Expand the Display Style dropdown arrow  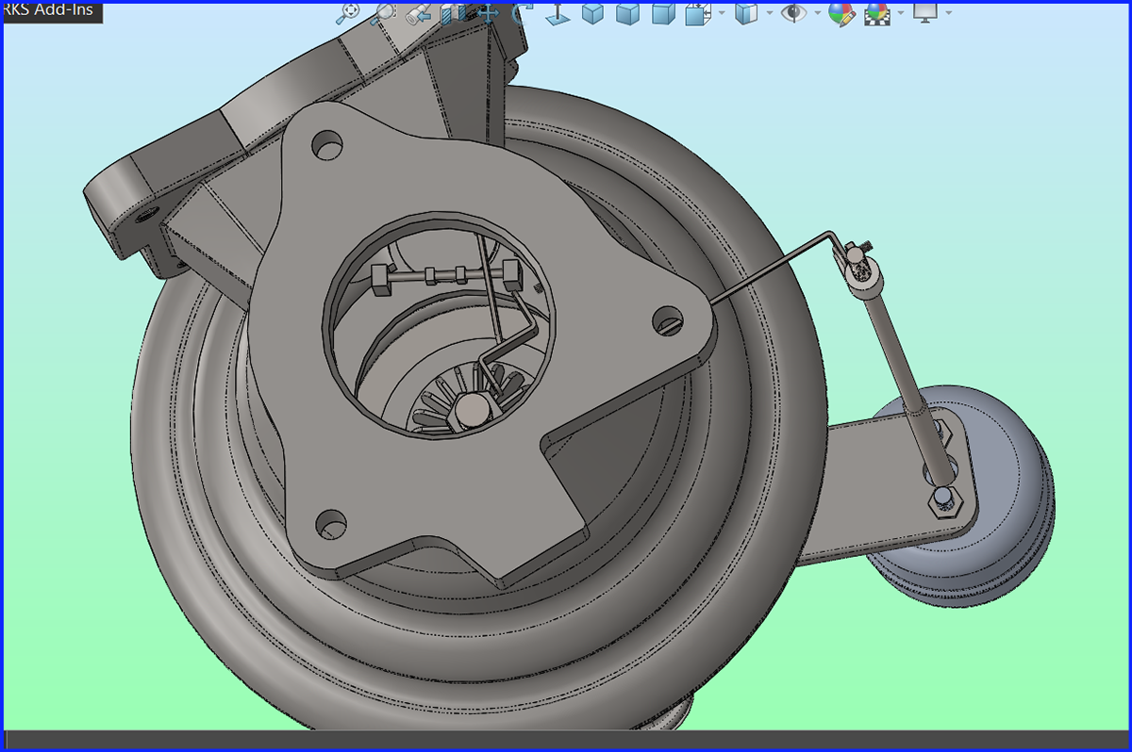(769, 13)
